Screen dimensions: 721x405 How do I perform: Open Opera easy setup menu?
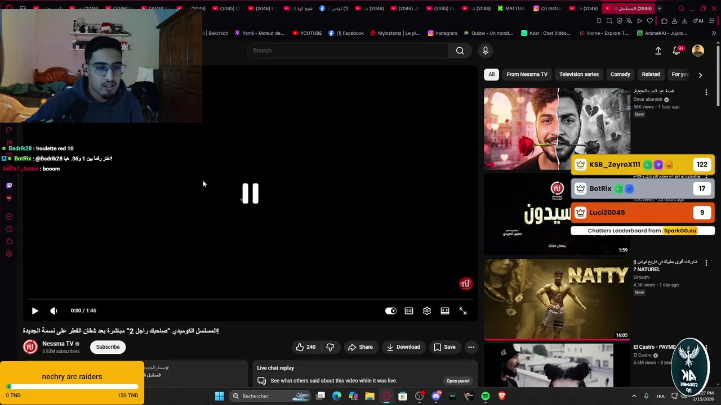(x=713, y=21)
